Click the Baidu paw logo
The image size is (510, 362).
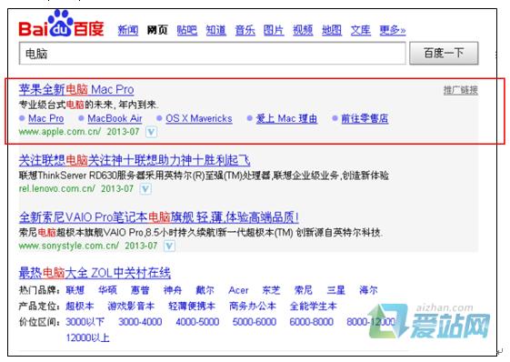[x=62, y=24]
